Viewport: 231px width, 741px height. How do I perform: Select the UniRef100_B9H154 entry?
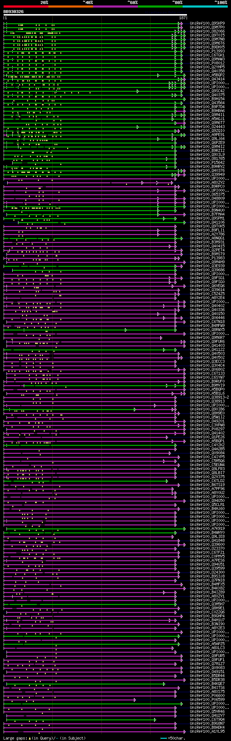coord(207,99)
